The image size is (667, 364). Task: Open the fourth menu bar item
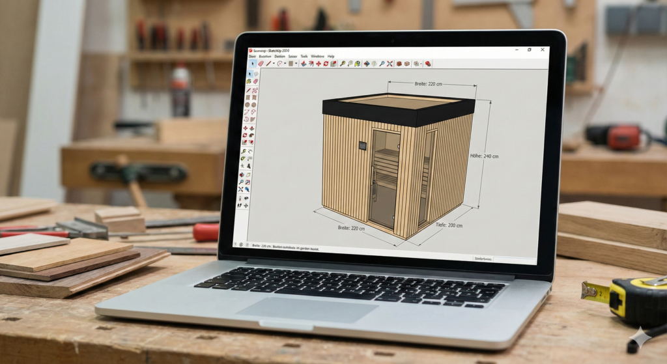tap(292, 56)
